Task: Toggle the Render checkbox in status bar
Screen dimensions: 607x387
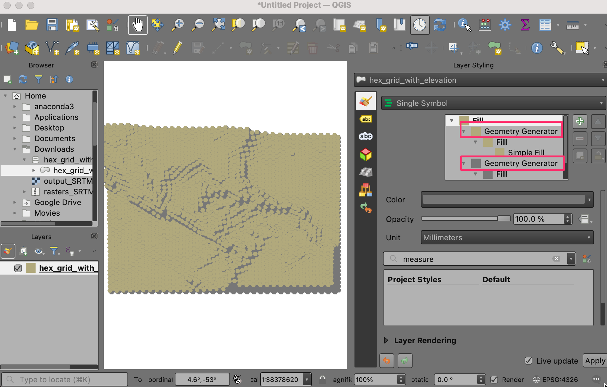Action: click(494, 380)
